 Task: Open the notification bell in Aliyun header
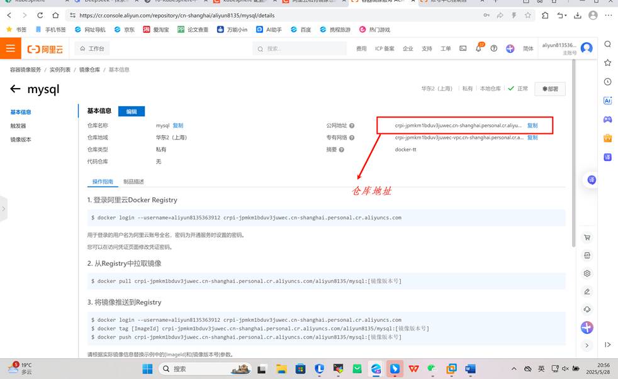478,48
